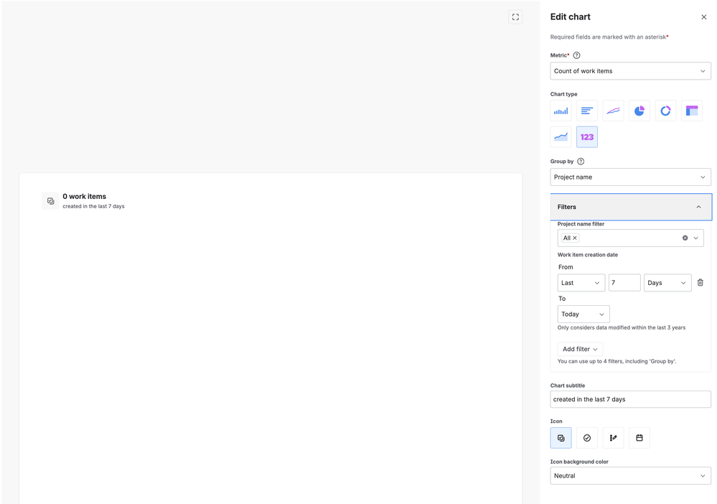Click the 'Icon background color' label
The width and height of the screenshot is (717, 504).
579,462
